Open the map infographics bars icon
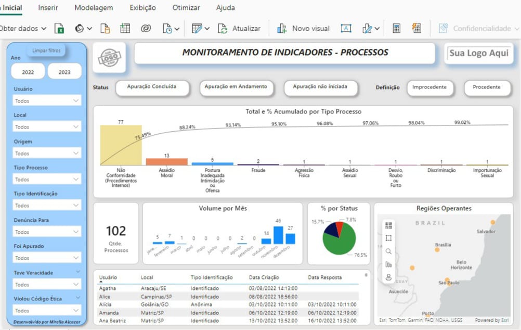This screenshot has height=330, width=521. pyautogui.click(x=388, y=264)
